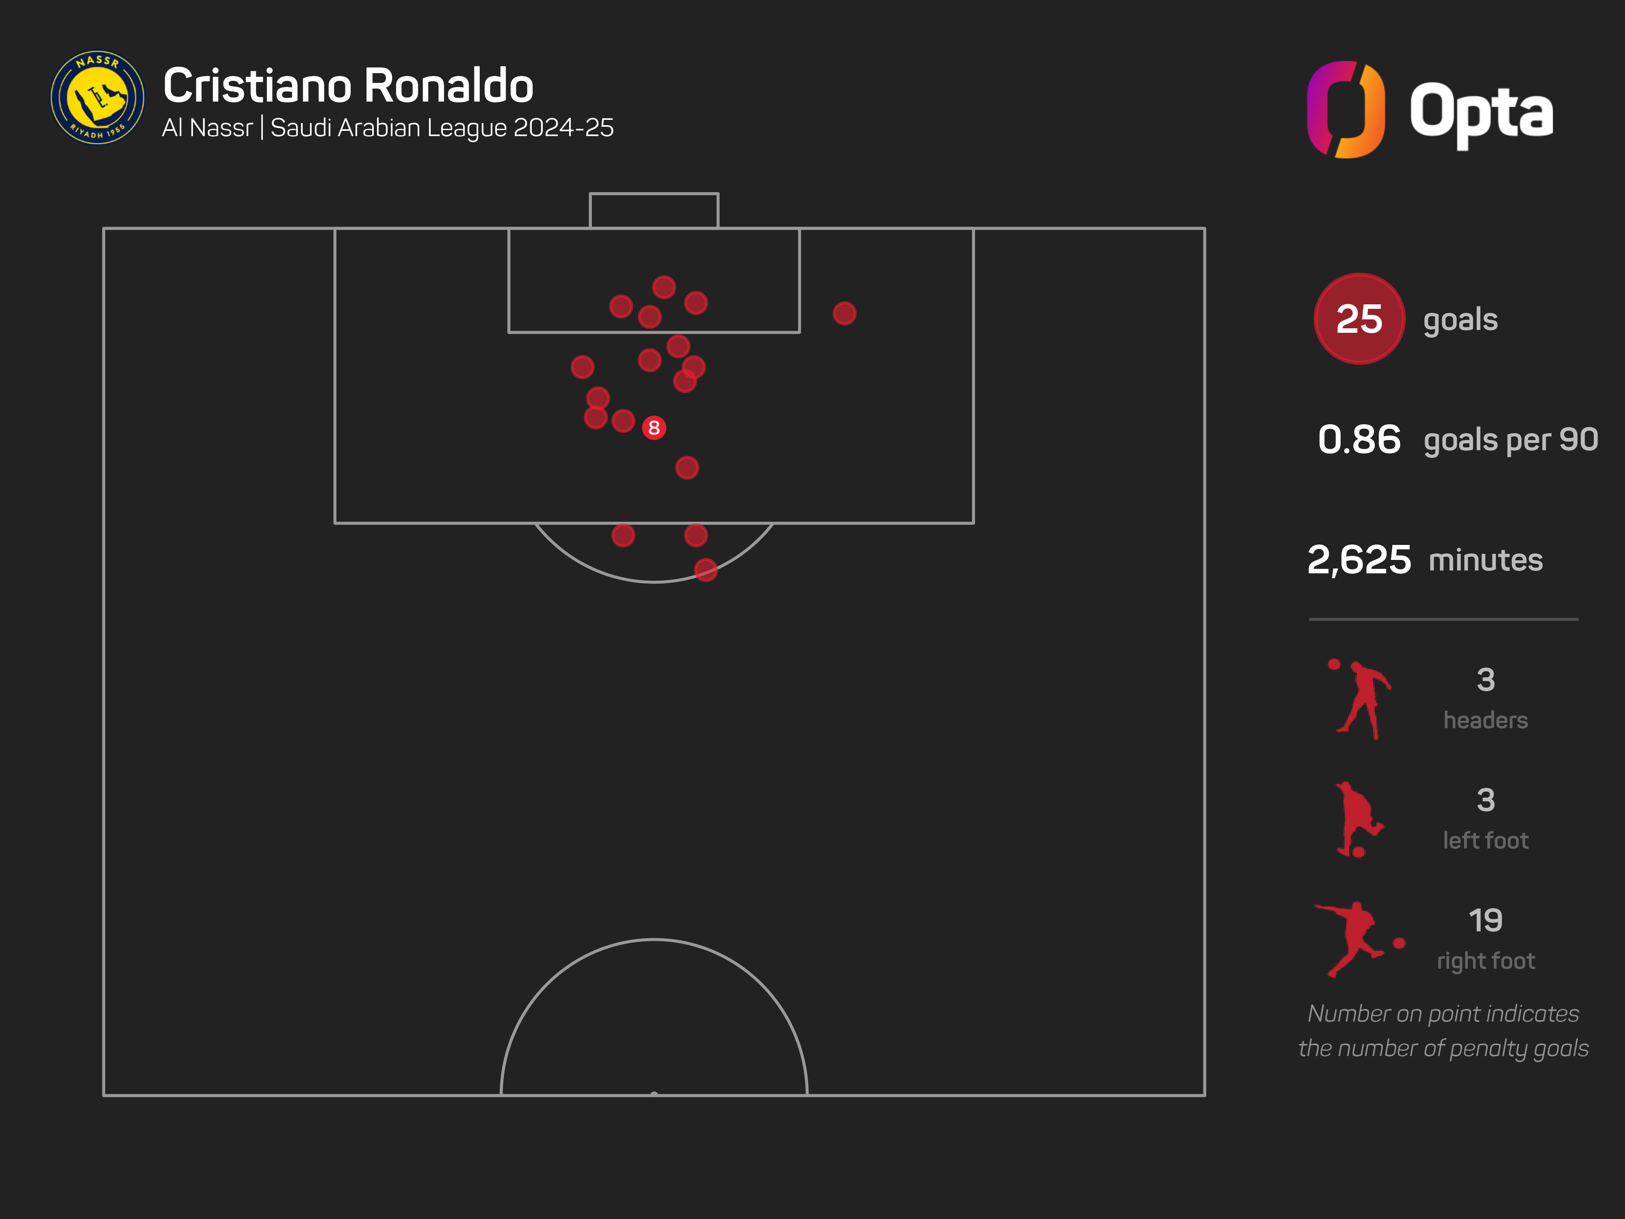Click the goal frame above the pitch
The width and height of the screenshot is (1625, 1219).
coord(654,210)
